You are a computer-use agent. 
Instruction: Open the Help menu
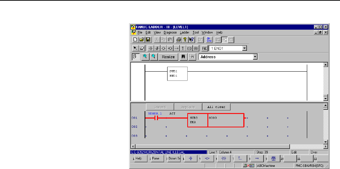coord(219,32)
